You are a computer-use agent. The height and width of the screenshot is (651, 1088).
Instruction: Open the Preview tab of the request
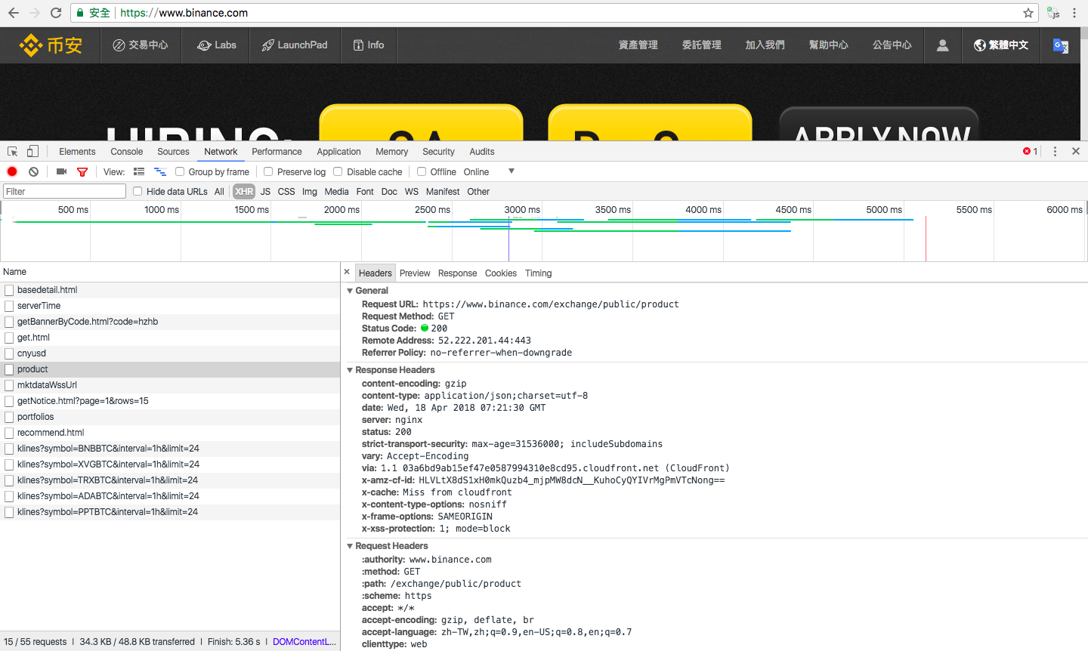[x=415, y=273]
